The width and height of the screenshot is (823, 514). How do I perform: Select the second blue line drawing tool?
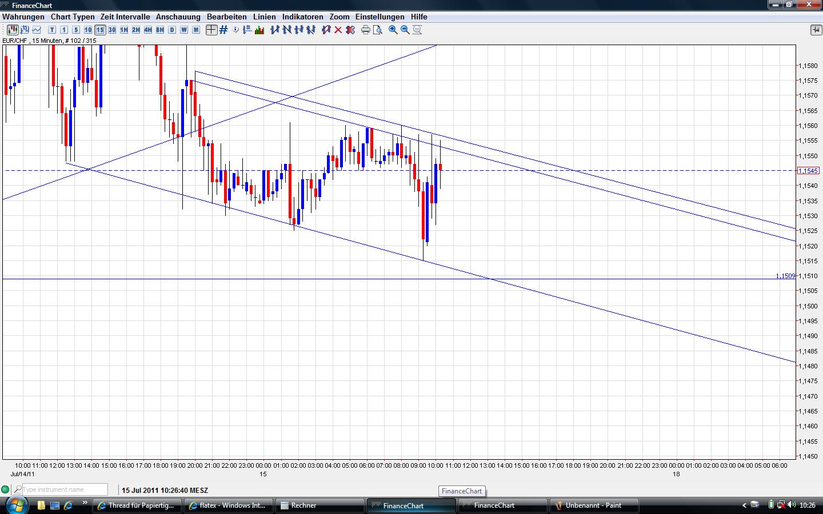(287, 30)
